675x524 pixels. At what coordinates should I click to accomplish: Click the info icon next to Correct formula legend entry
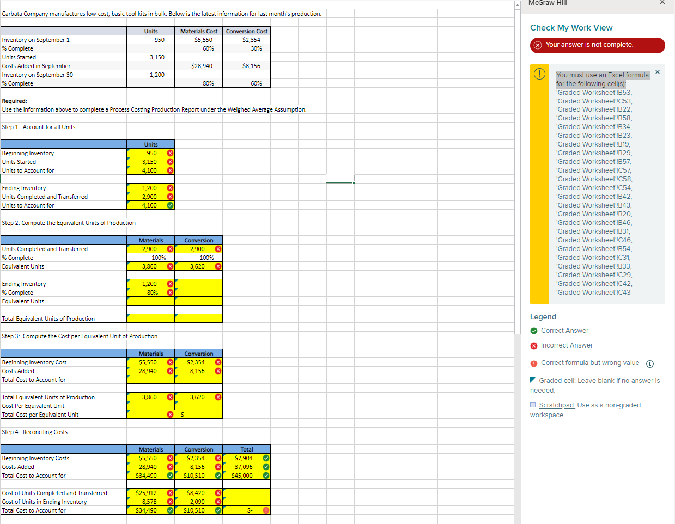(650, 363)
